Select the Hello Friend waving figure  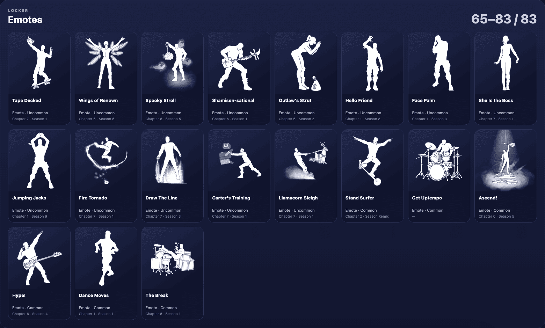[x=372, y=63]
